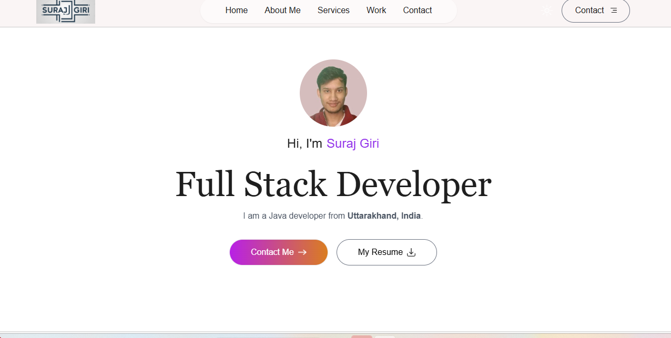Screen dimensions: 671x338
Task: Click the purple Suraj Giri name
Action: click(353, 144)
